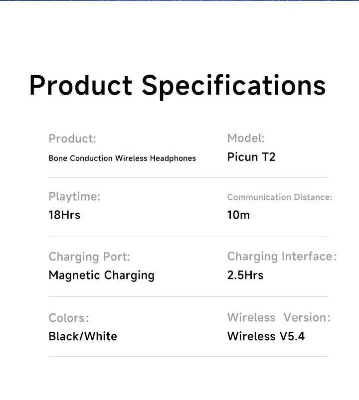
Task: Select the "Model:" label
Action: (x=246, y=138)
